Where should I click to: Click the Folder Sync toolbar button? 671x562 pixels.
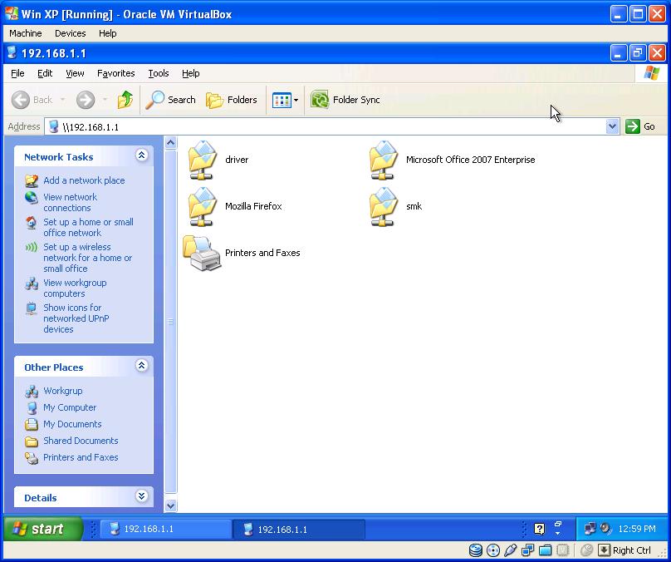pos(345,100)
